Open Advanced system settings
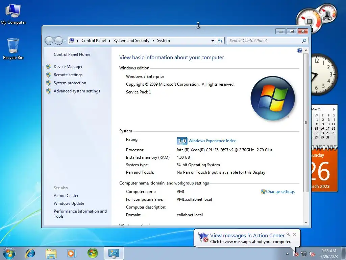This screenshot has width=346, height=260. coord(77,91)
